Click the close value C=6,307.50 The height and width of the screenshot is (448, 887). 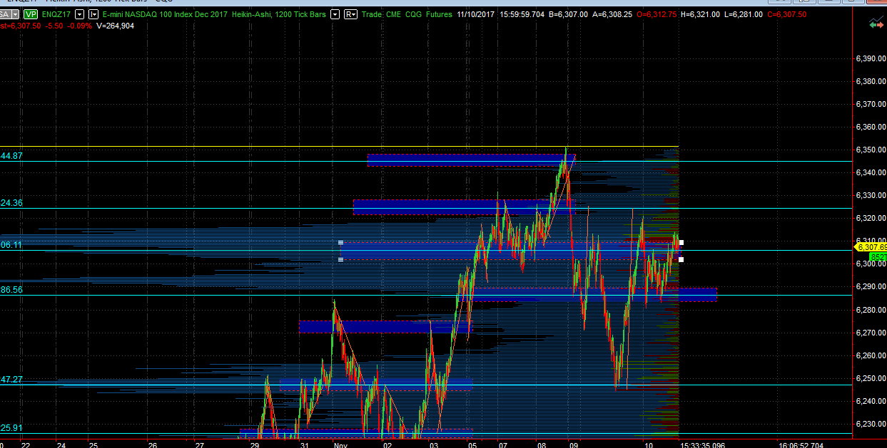coord(787,14)
